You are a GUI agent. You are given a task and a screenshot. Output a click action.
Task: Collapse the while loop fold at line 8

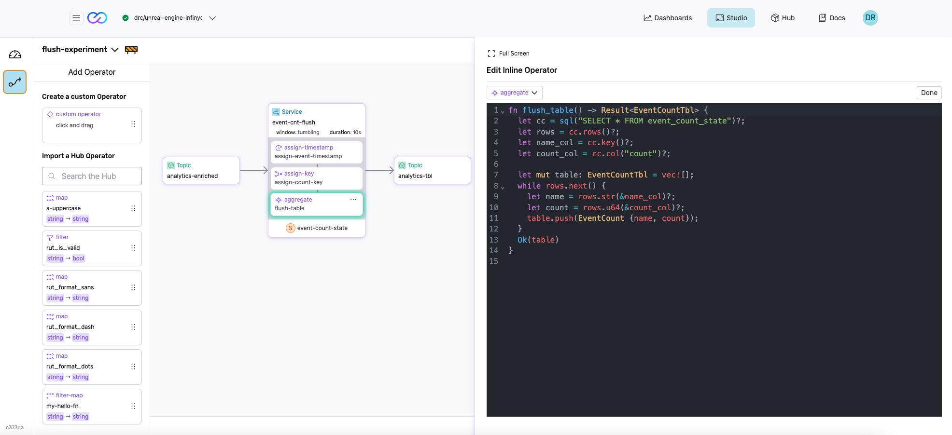click(x=503, y=187)
